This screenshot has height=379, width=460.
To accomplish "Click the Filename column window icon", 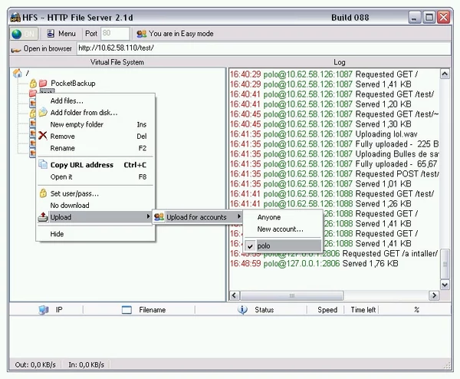I will pos(127,310).
